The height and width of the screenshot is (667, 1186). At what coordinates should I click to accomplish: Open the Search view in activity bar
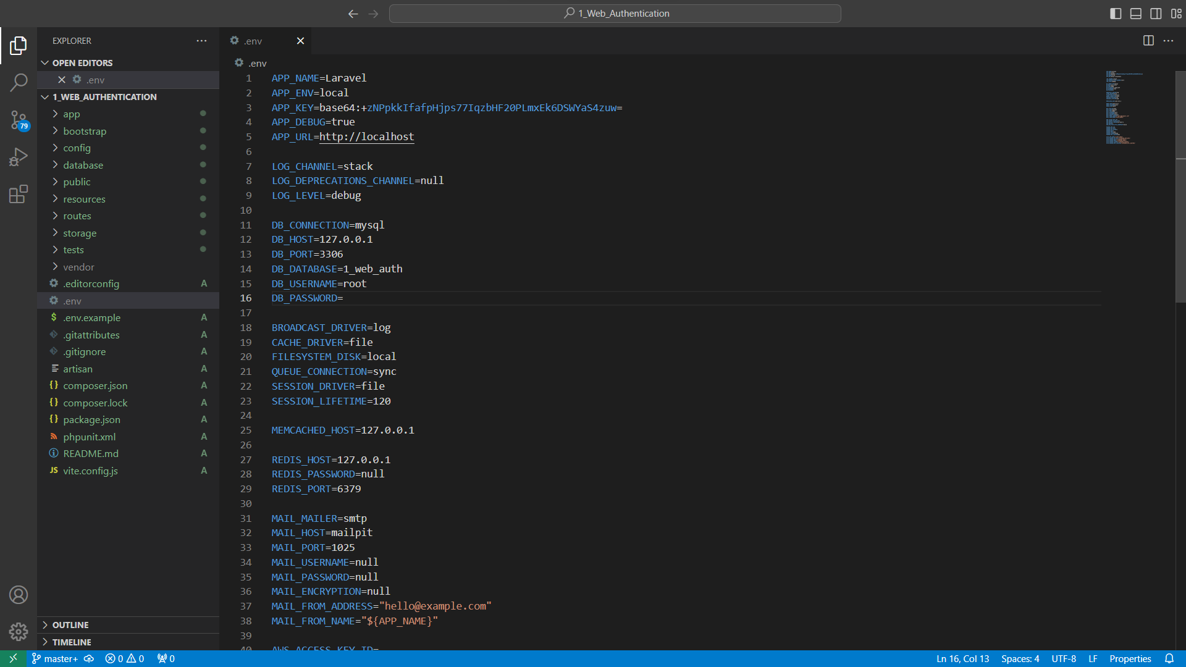19,82
